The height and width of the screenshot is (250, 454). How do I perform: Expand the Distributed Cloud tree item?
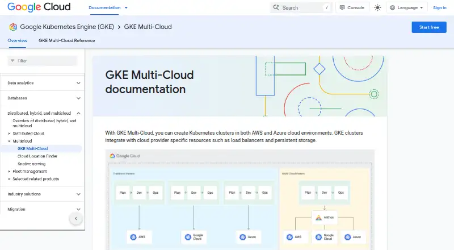click(x=9, y=134)
